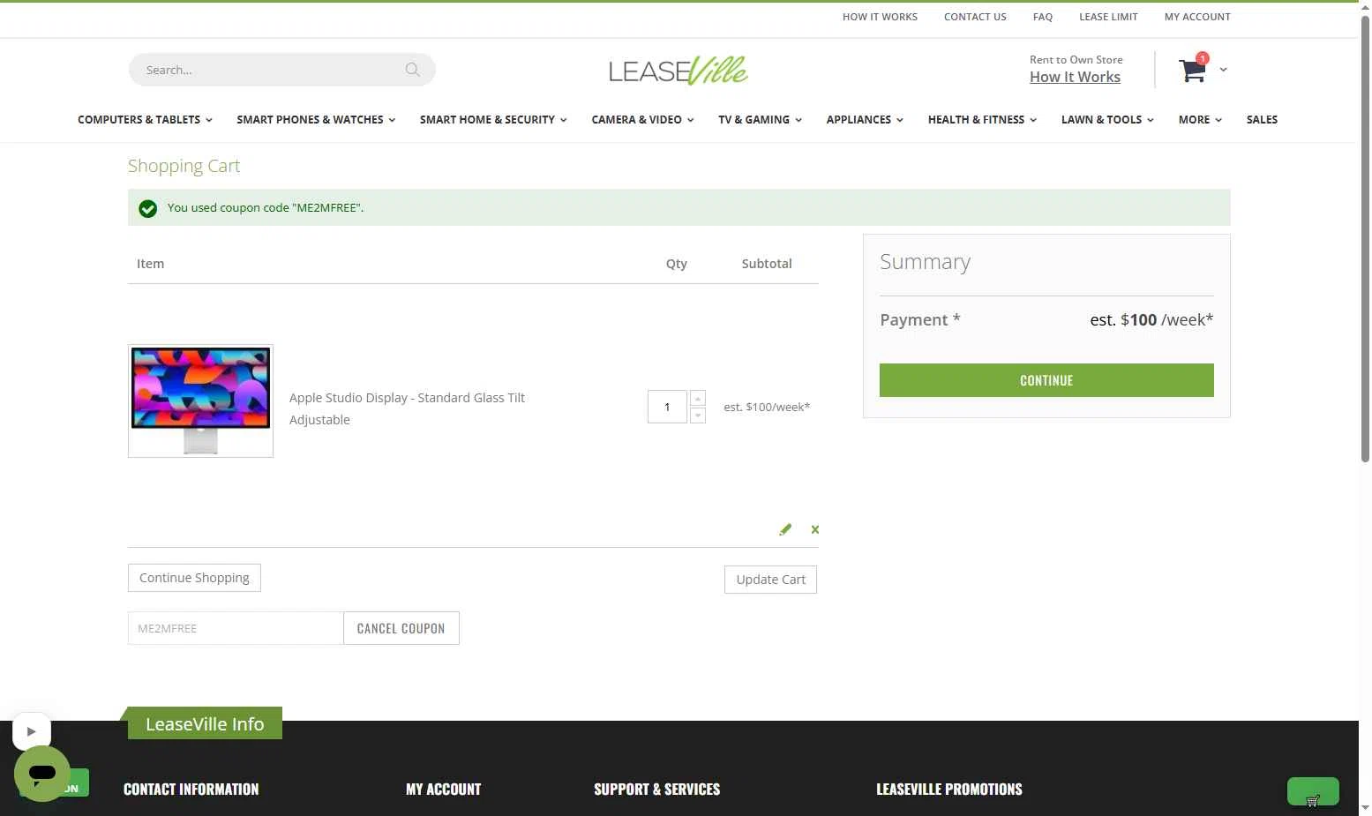Click the Rent to Own Store text
Image resolution: width=1372 pixels, height=816 pixels.
pos(1076,60)
